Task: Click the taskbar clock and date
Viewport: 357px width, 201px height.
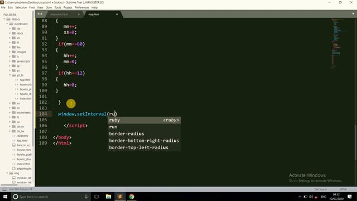Action: [x=336, y=197]
